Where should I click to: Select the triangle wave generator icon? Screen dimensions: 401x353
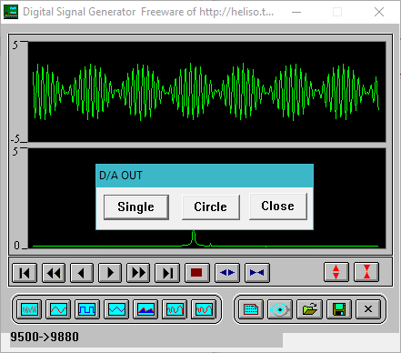(x=116, y=309)
